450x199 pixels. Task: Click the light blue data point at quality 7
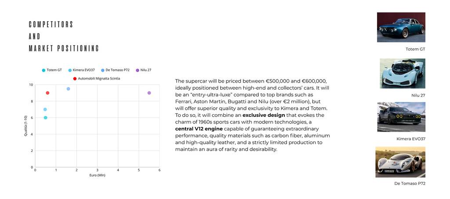tap(45, 109)
